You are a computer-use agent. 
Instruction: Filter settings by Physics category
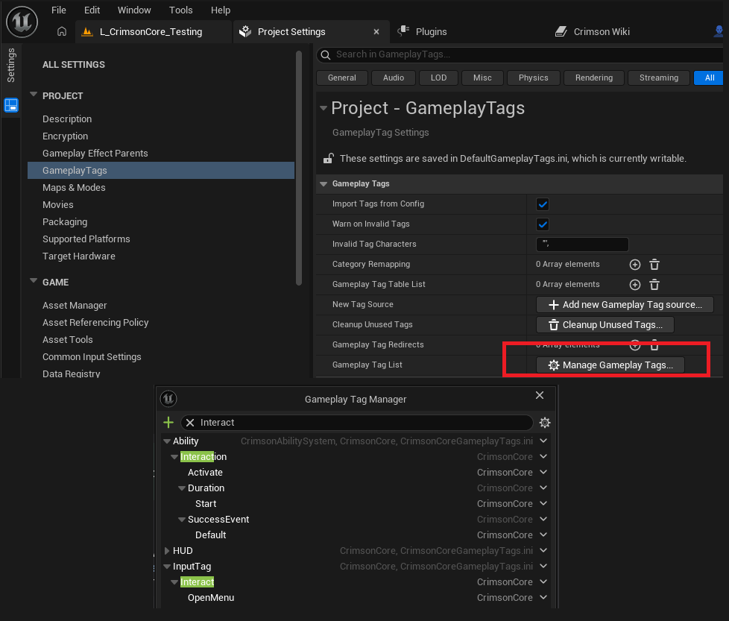pyautogui.click(x=533, y=78)
